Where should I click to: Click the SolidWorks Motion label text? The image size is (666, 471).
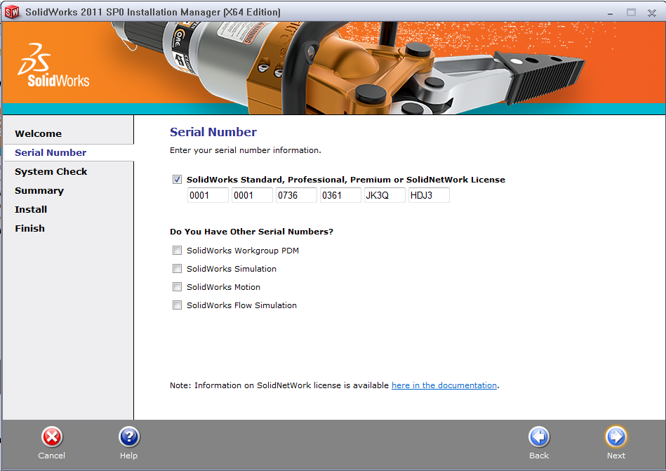[223, 287]
